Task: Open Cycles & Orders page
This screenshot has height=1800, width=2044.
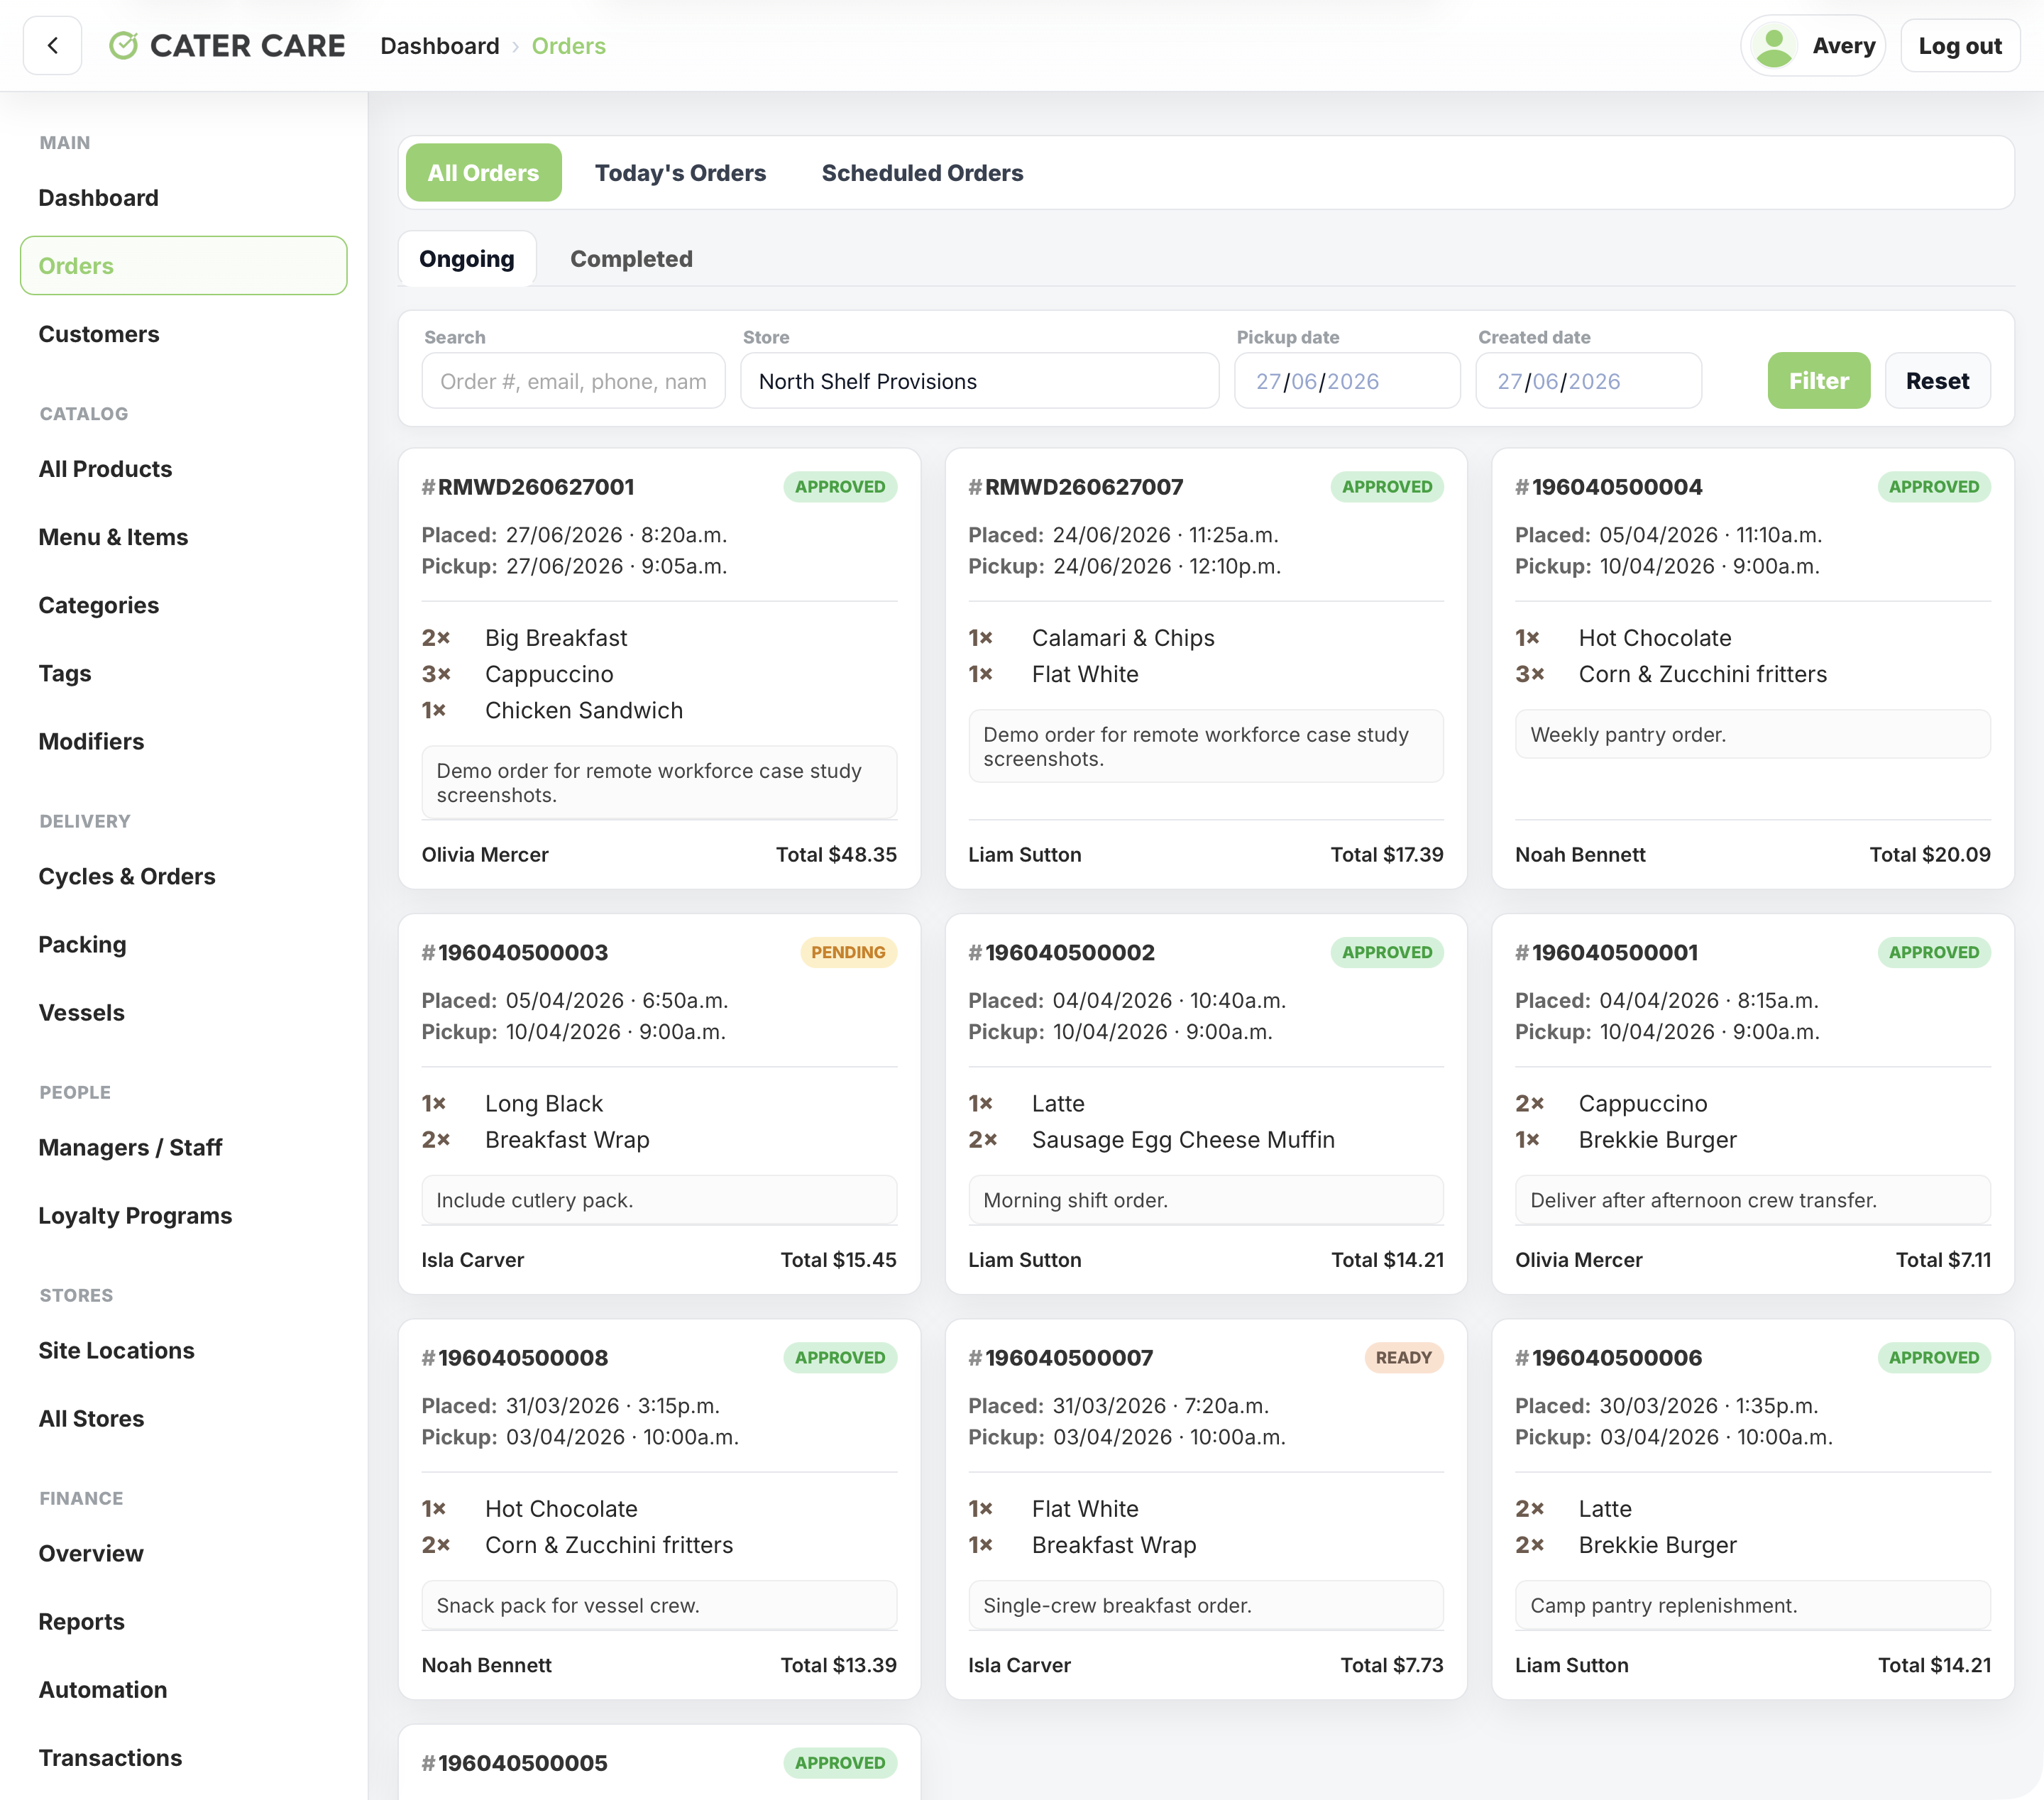Action: [184, 876]
